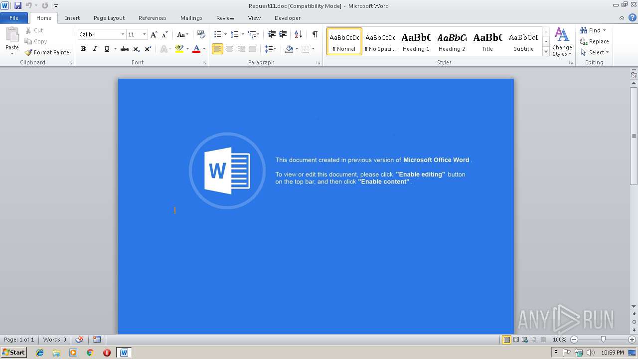This screenshot has width=638, height=359.
Task: Switch to Print Layout view
Action: (506, 340)
